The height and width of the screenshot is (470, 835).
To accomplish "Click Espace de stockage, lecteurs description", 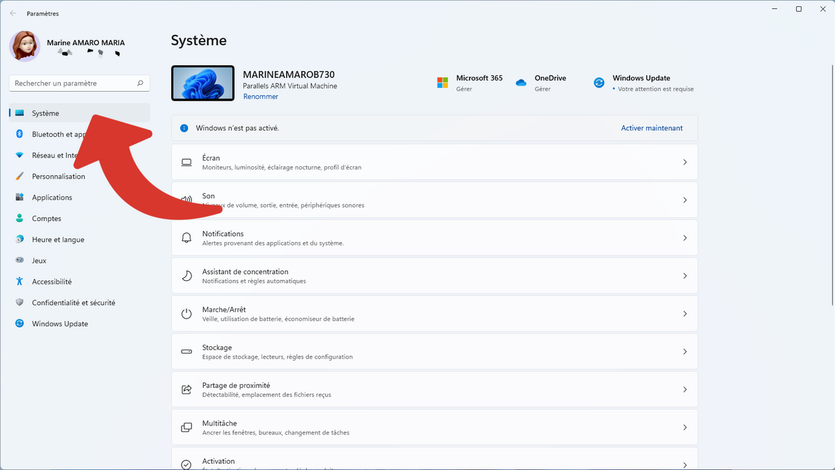I will coord(278,357).
